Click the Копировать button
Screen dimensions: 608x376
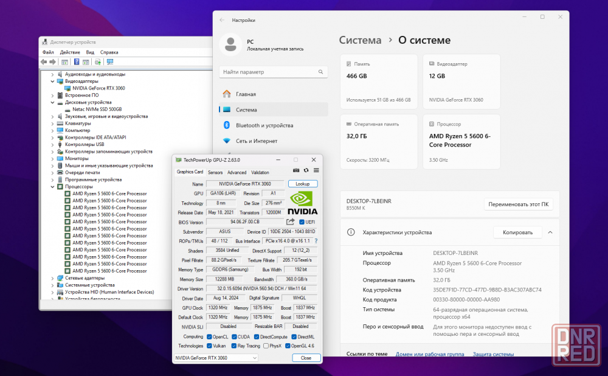coord(517,232)
